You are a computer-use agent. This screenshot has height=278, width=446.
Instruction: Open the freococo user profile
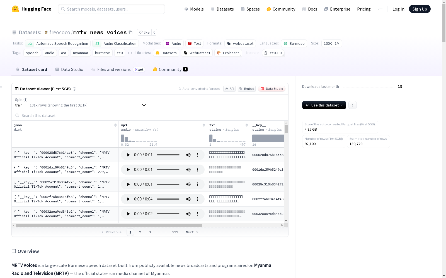[x=60, y=33]
